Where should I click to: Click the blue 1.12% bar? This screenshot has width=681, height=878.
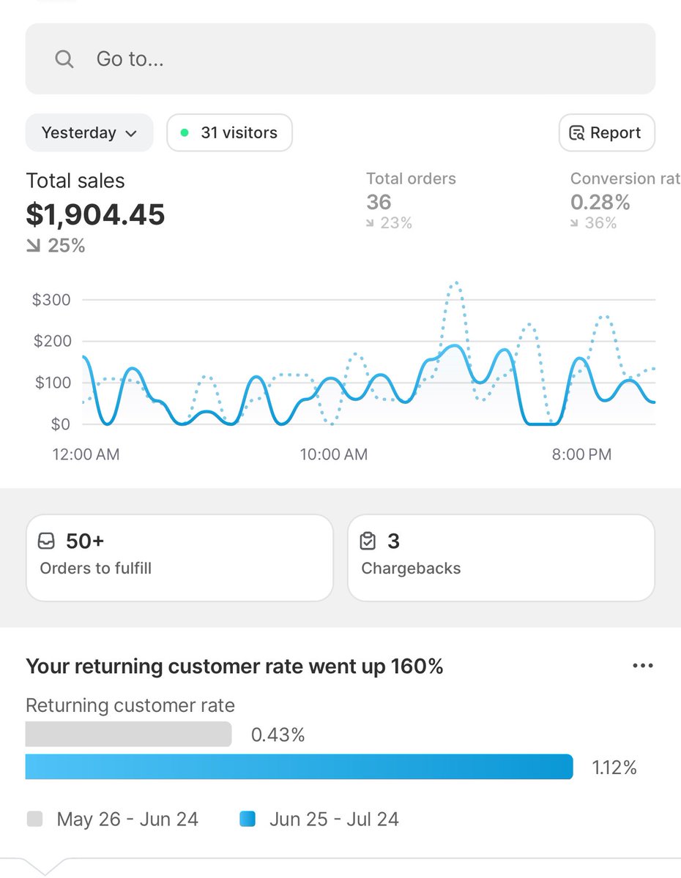coord(299,767)
